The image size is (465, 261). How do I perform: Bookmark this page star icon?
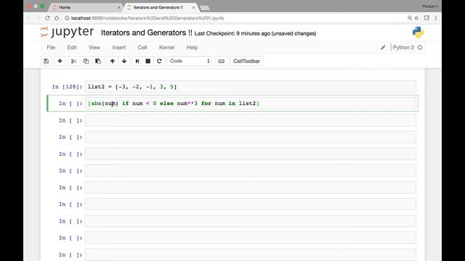click(x=416, y=18)
